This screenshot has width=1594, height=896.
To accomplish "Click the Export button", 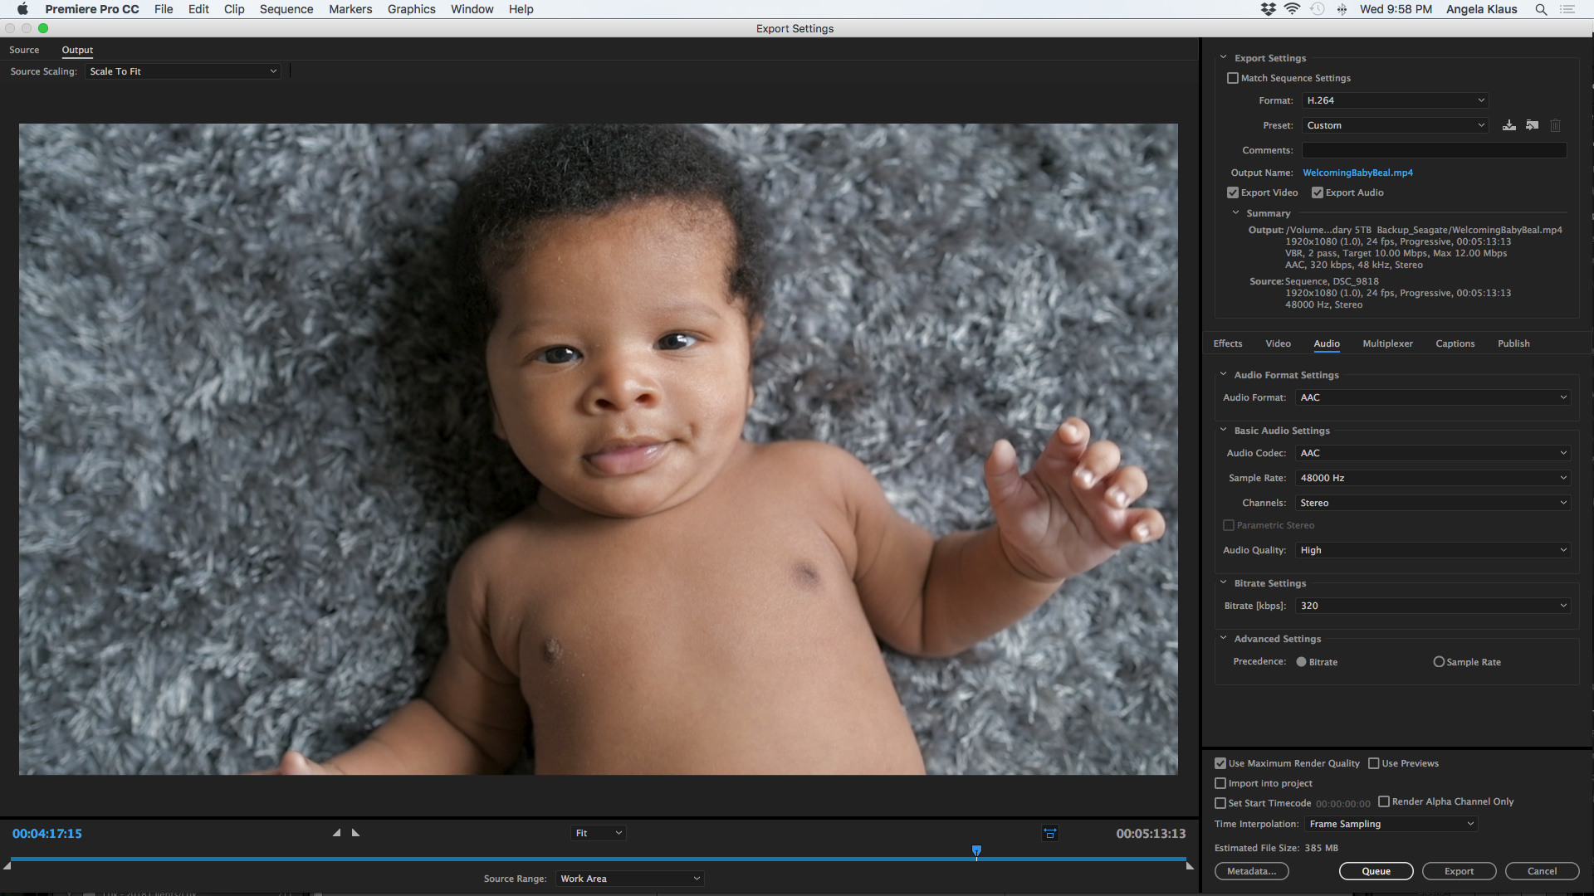I will 1459,871.
